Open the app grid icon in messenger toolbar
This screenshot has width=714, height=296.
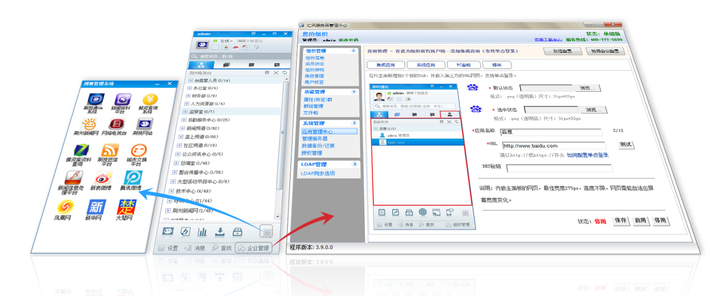[267, 232]
